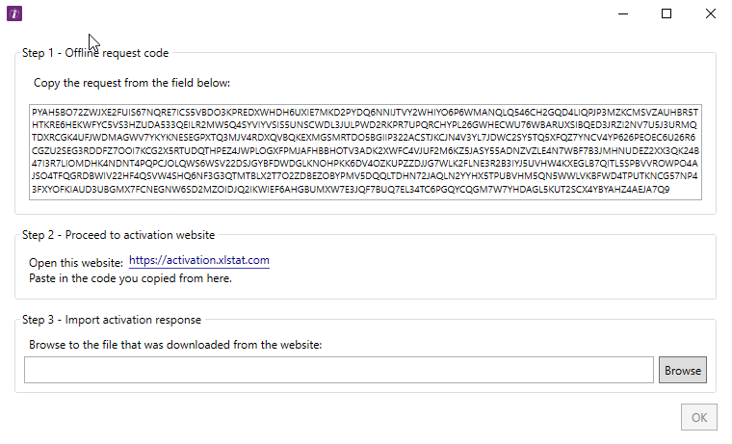Maximize the activation dialog window
The width and height of the screenshot is (732, 444).
click(667, 13)
